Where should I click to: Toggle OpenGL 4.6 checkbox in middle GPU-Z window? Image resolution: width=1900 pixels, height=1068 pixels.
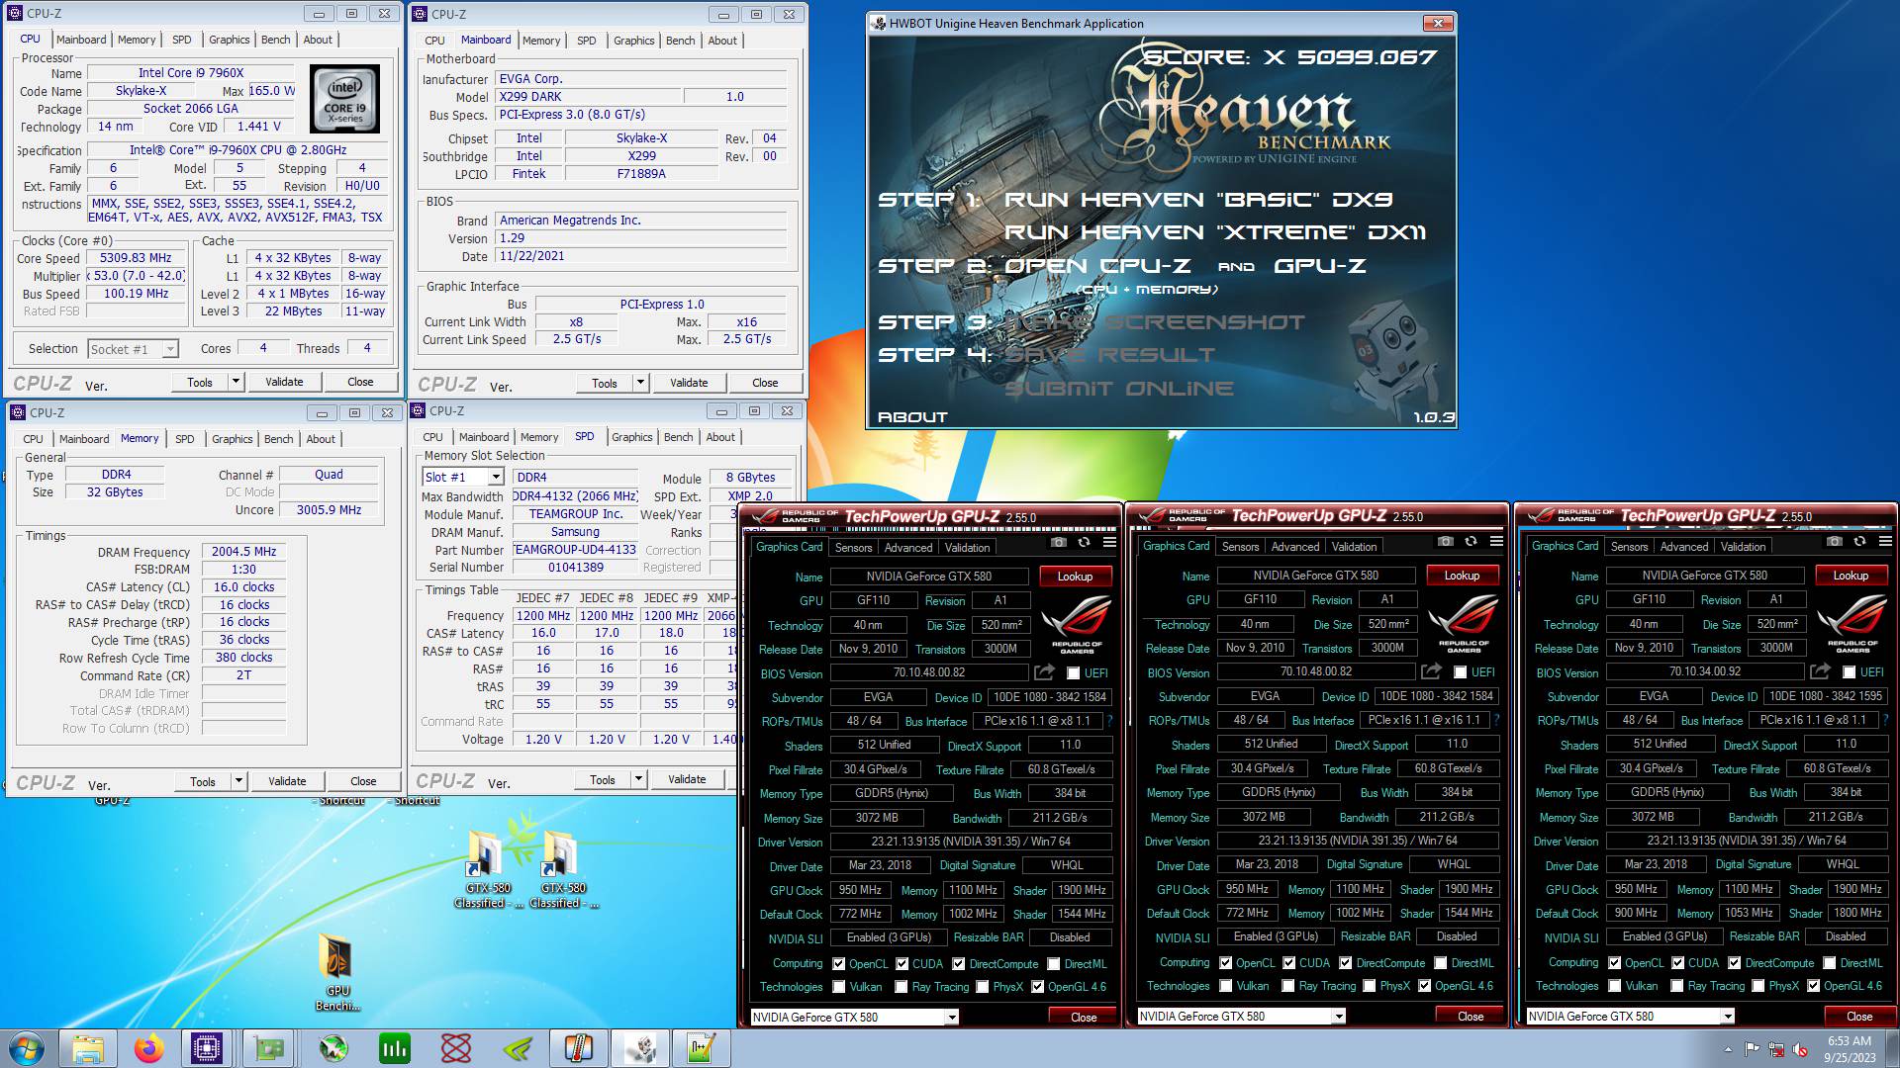click(x=1425, y=986)
